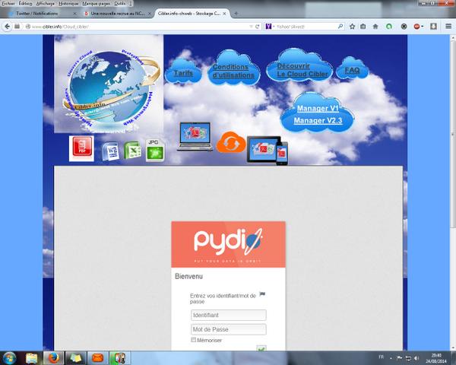Open the Outils menu
The image size is (456, 365).
click(x=119, y=4)
